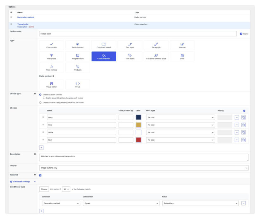Click the Close option link
This screenshot has width=260, height=219.
click(22, 27)
